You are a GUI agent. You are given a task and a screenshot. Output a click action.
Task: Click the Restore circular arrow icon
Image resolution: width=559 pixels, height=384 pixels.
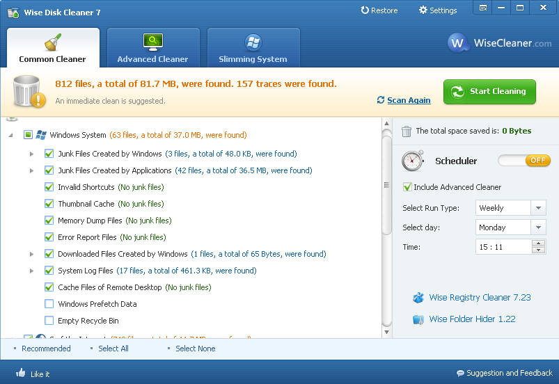click(365, 10)
